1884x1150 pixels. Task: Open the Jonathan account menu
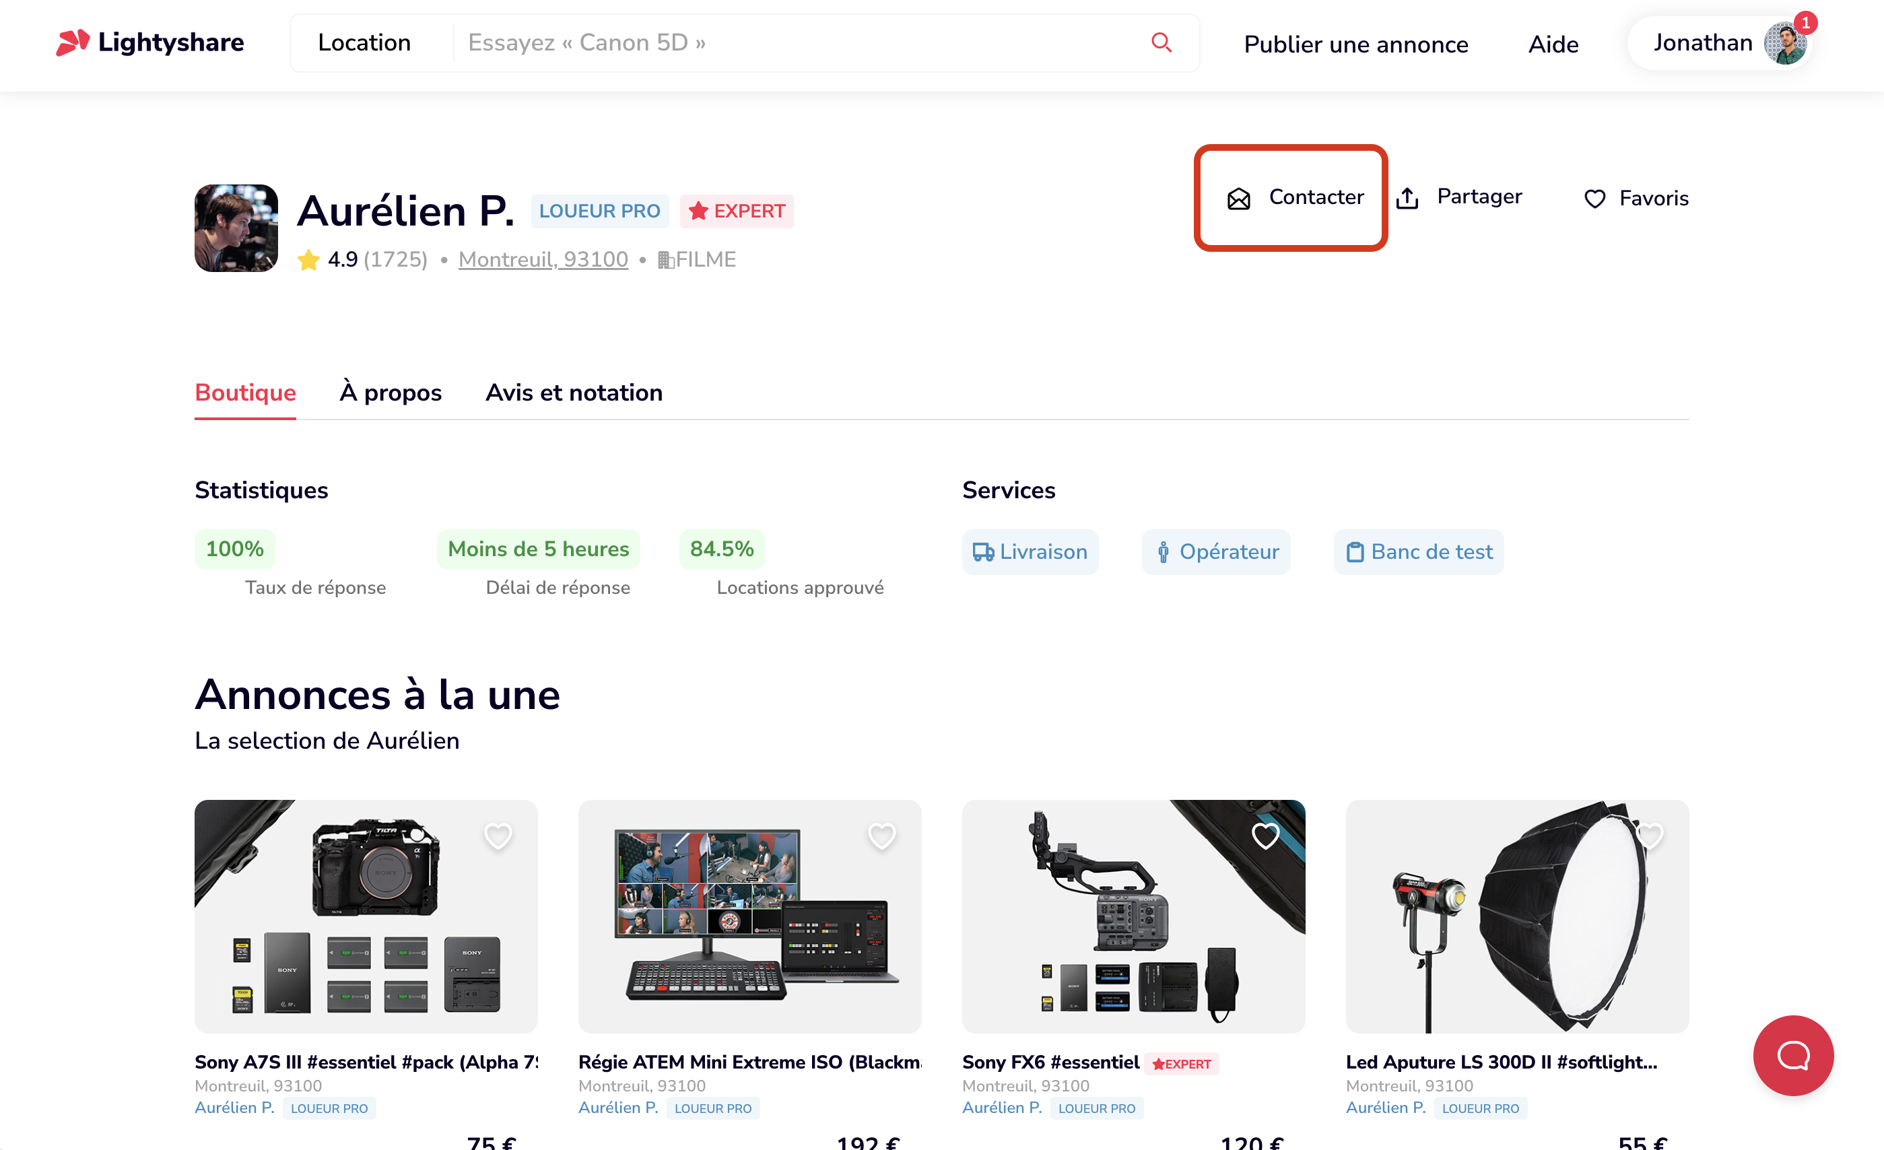coord(1720,43)
